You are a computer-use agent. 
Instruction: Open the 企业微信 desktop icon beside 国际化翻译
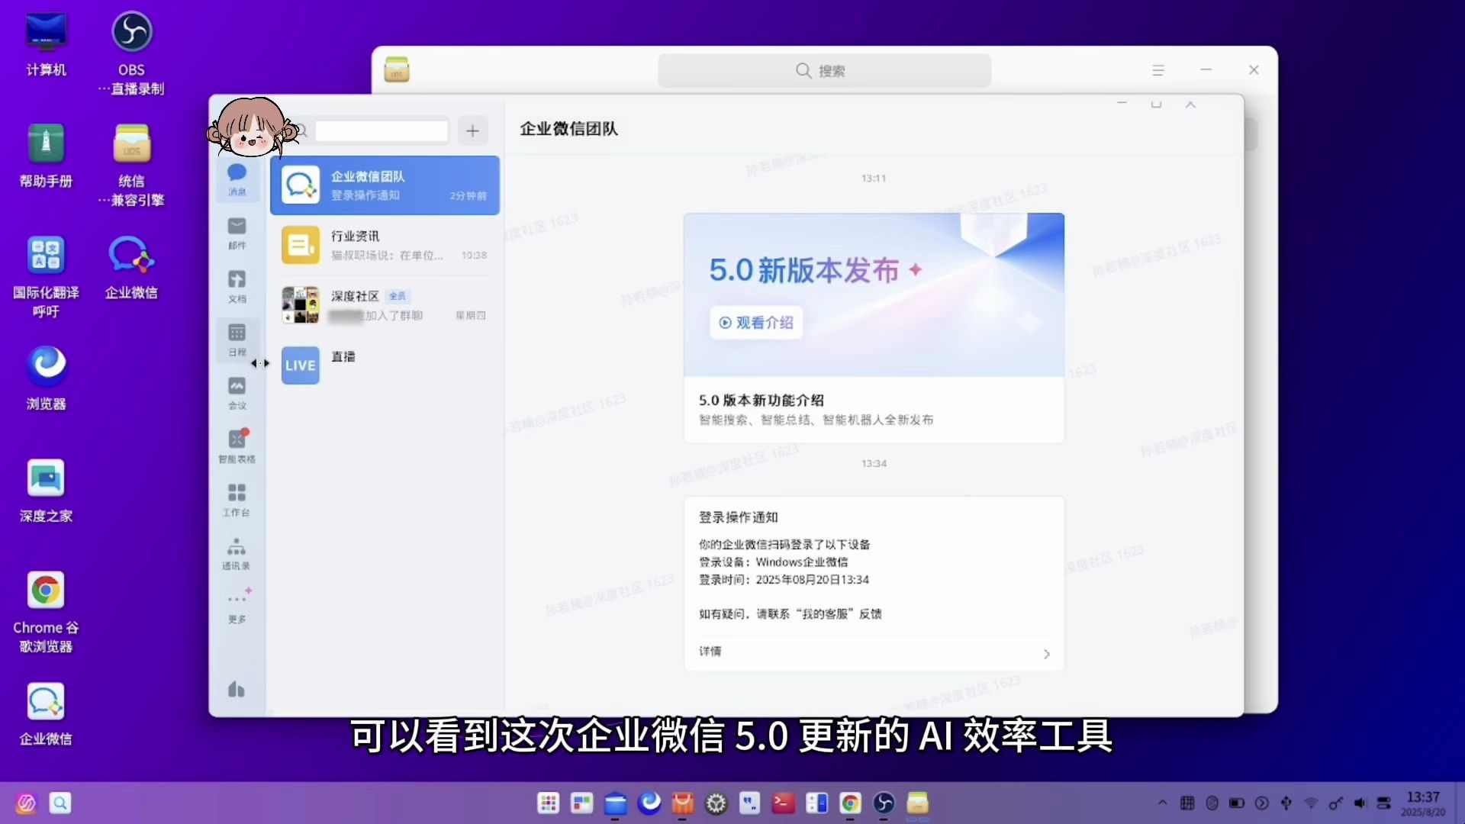pos(131,267)
